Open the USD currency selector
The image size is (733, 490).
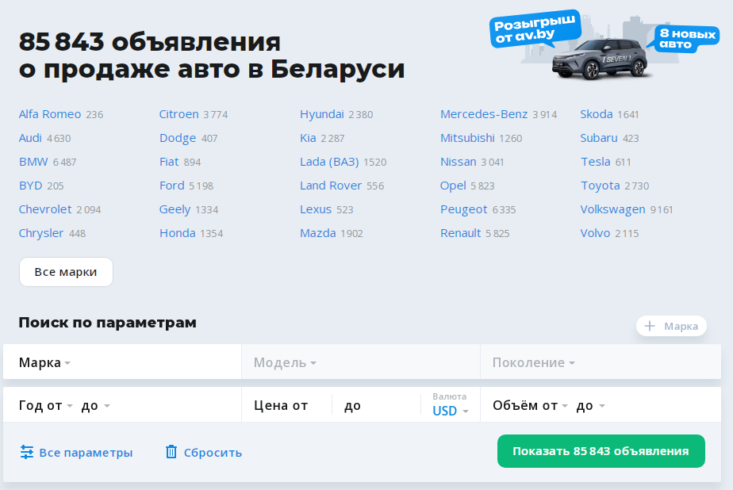[x=450, y=411]
